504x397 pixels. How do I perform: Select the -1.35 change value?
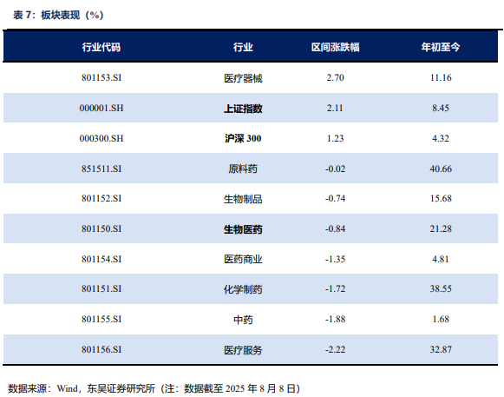point(335,259)
